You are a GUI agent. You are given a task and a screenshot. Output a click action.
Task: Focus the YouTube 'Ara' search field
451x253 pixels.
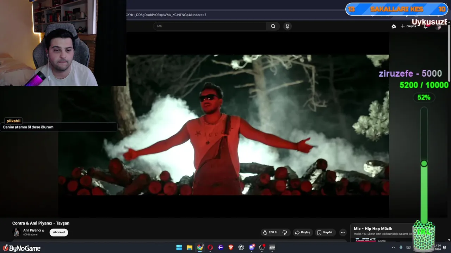(x=210, y=26)
